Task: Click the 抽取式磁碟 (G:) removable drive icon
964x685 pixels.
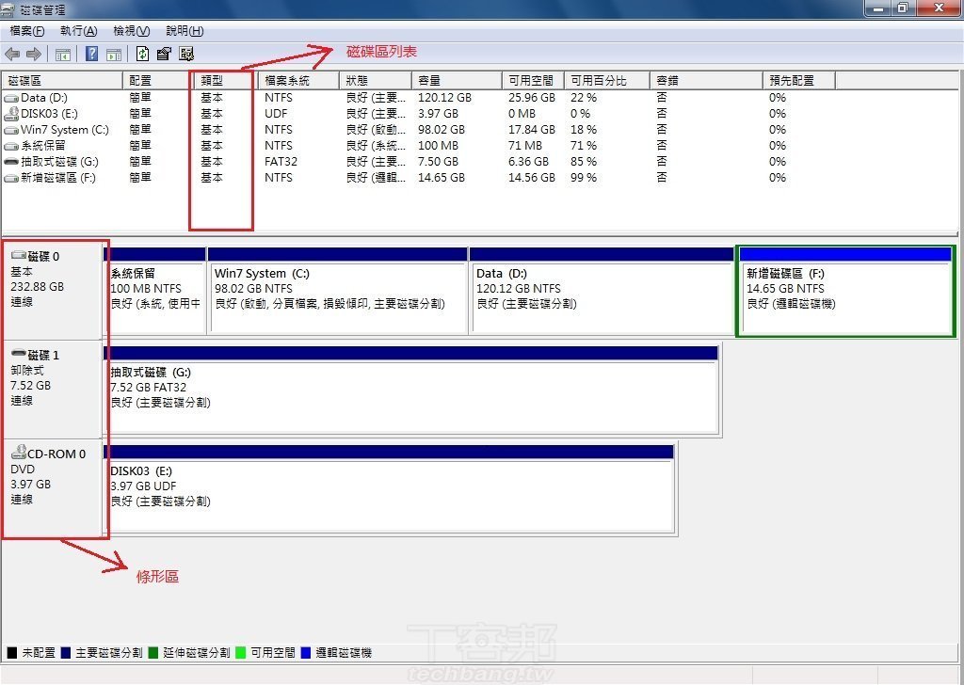Action: tap(11, 162)
